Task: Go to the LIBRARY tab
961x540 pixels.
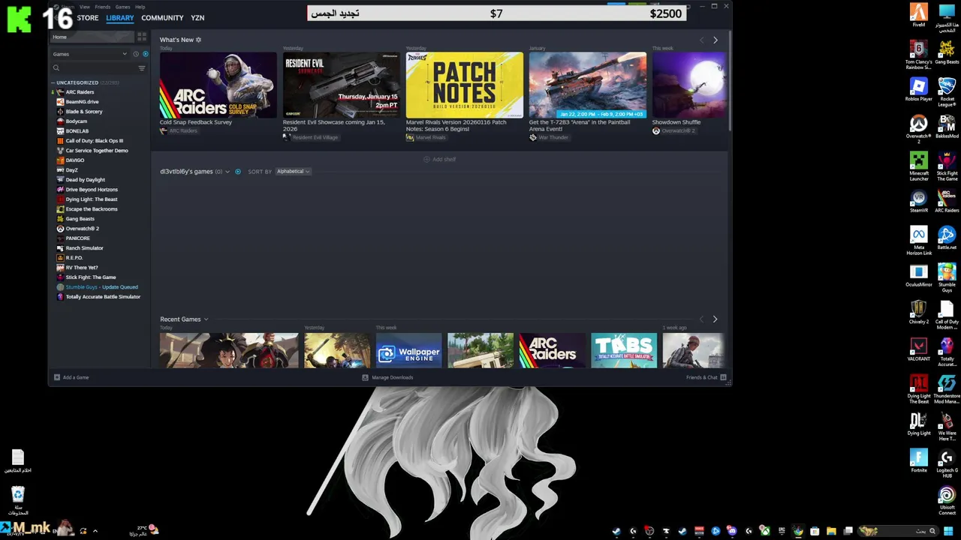Action: point(119,17)
